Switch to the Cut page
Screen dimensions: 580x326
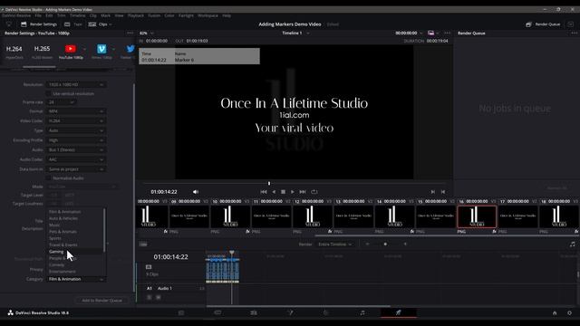217,312
